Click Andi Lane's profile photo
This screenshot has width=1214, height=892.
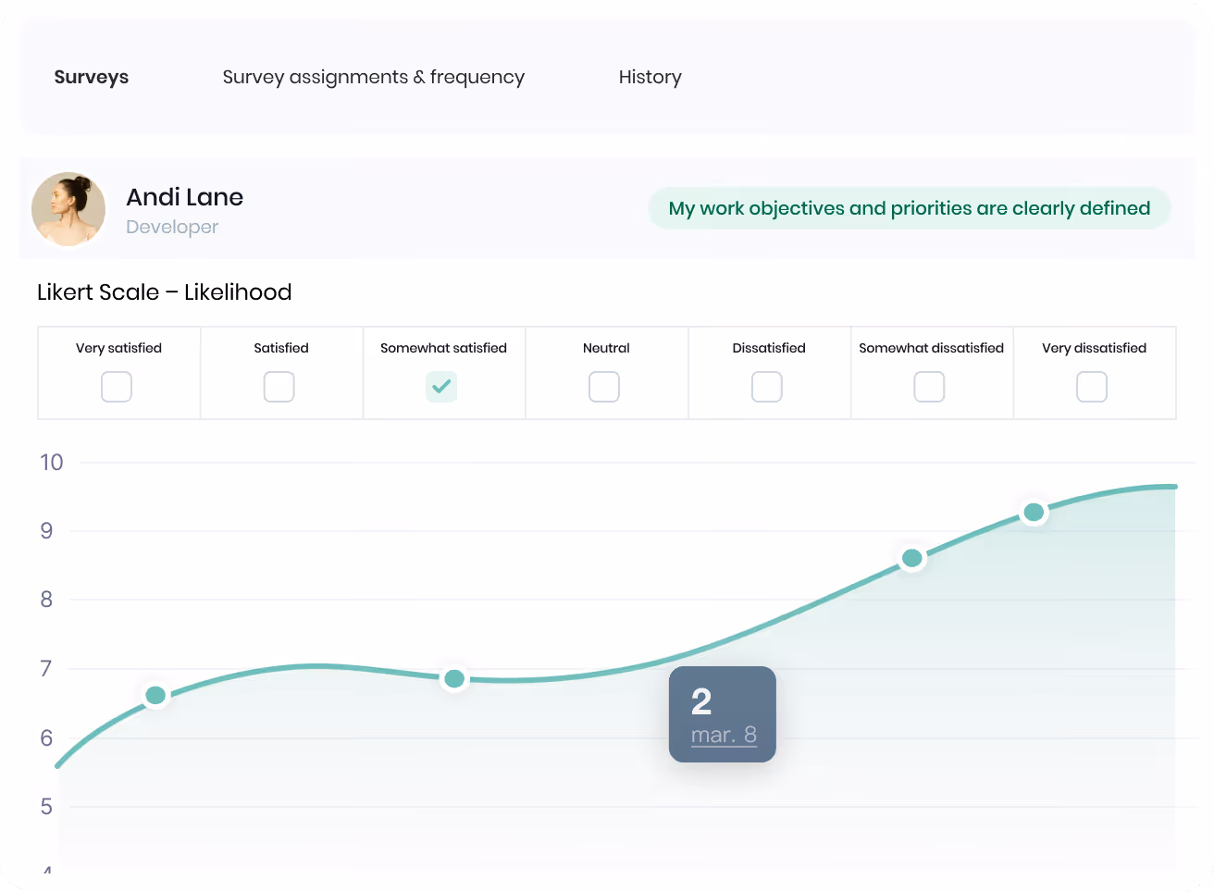tap(68, 209)
